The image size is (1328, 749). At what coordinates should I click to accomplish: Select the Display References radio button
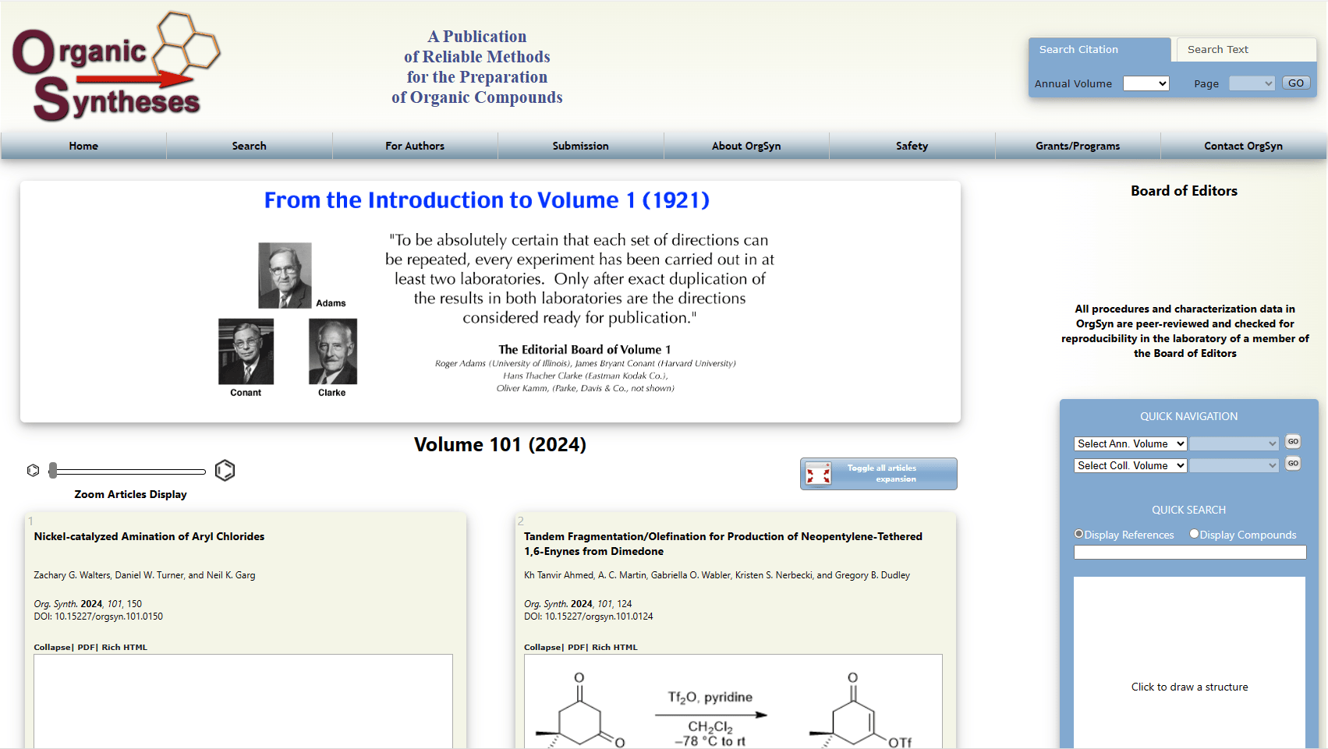click(x=1079, y=534)
